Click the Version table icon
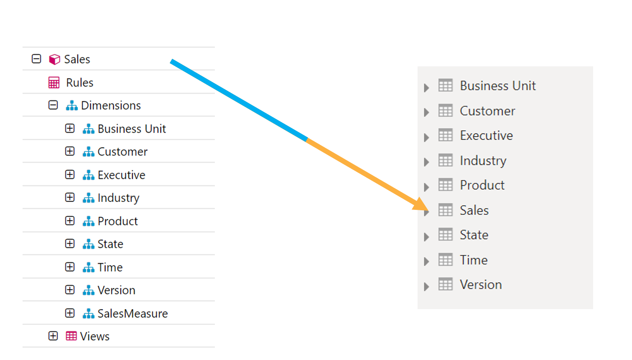The height and width of the screenshot is (360, 632). 445,284
